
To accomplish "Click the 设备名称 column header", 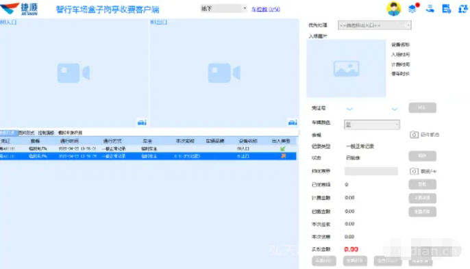I will [x=248, y=141].
